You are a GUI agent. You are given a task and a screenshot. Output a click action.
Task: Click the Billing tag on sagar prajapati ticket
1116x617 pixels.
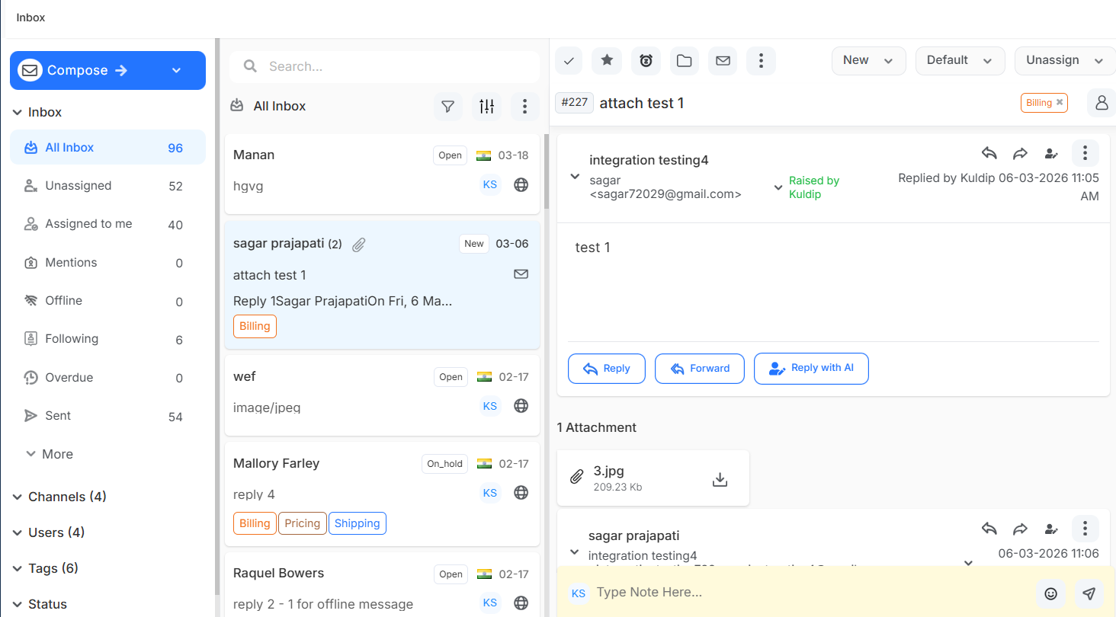point(255,326)
